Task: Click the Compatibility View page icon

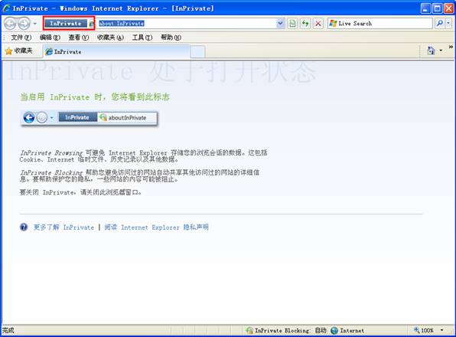Action: click(x=292, y=23)
